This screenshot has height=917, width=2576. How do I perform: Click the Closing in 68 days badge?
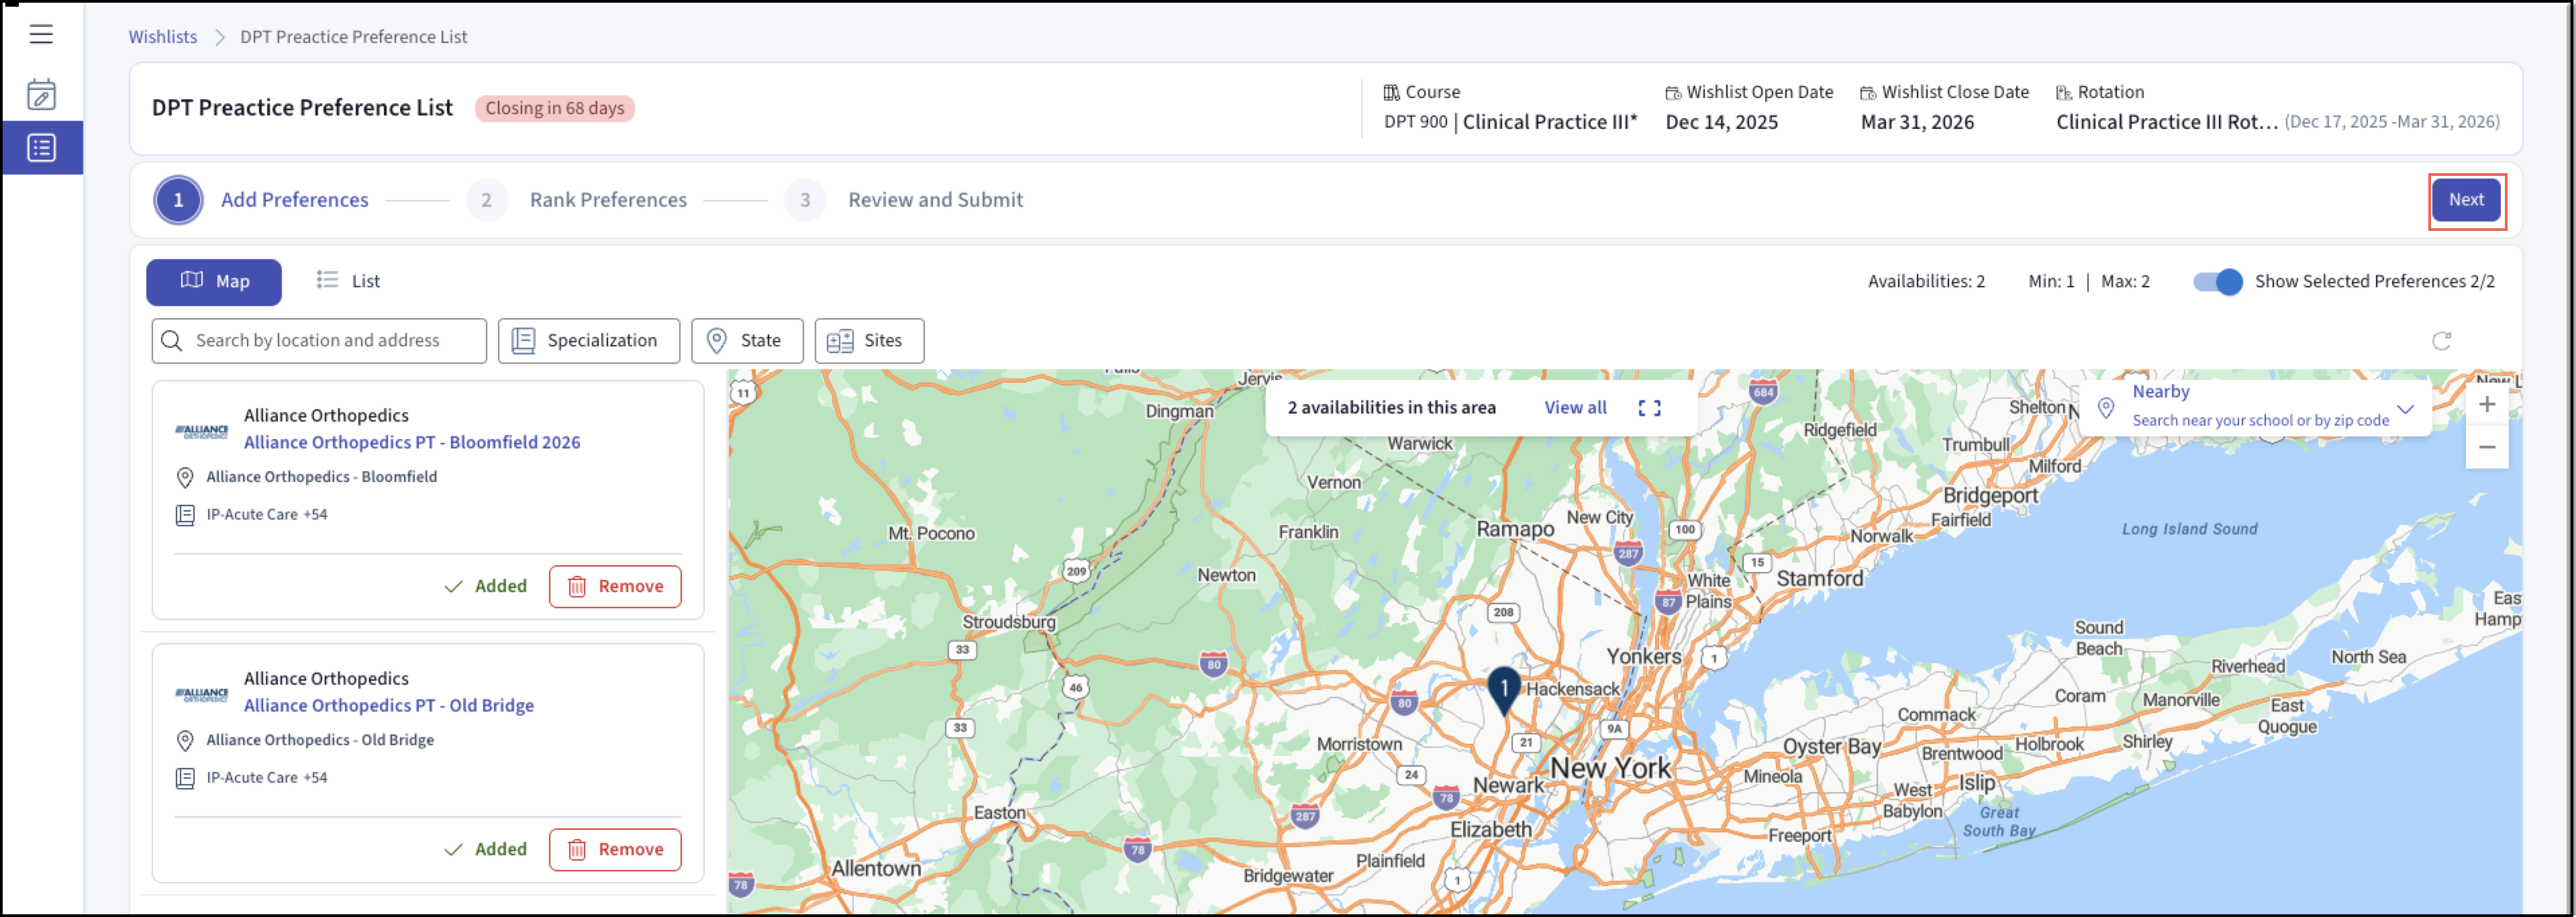point(555,108)
